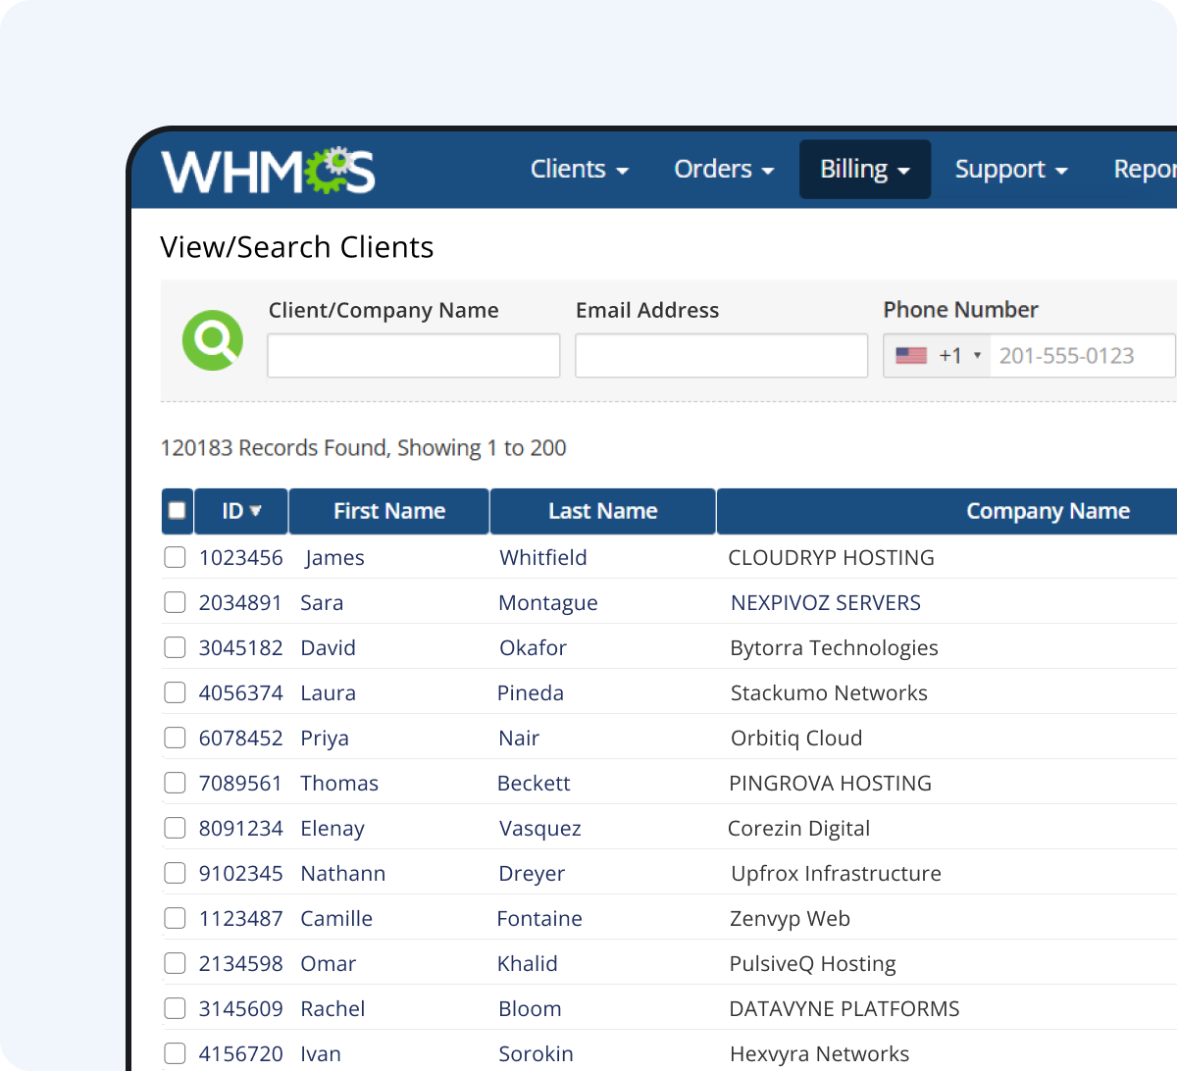1177x1071 pixels.
Task: Sort by the ID column header
Action: [241, 511]
